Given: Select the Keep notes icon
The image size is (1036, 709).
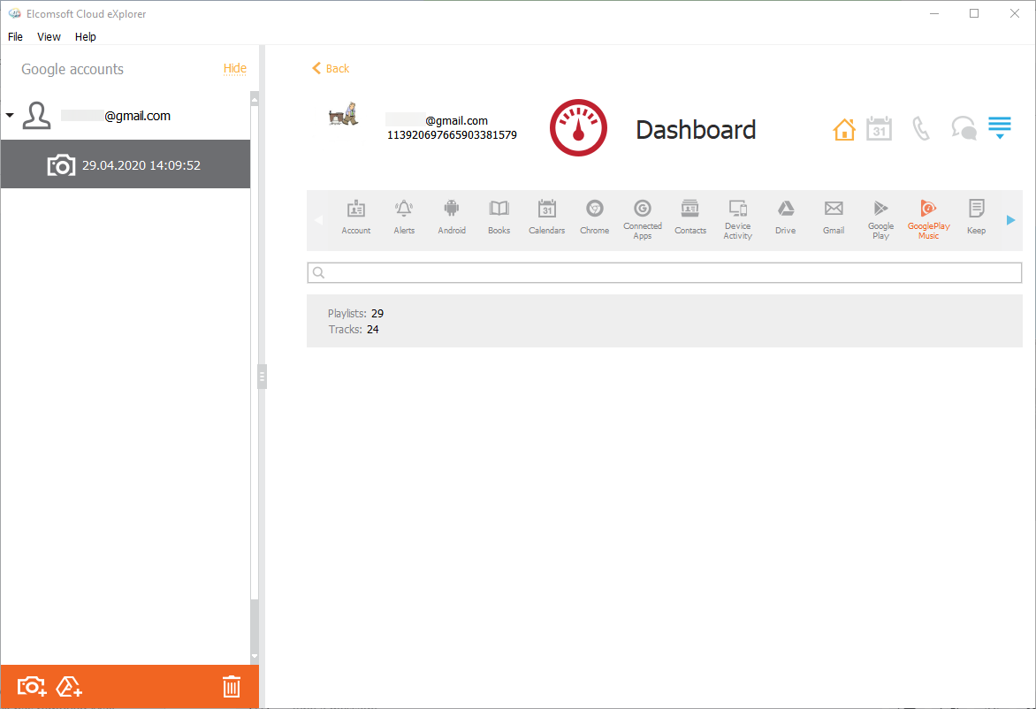Looking at the screenshot, I should point(976,217).
